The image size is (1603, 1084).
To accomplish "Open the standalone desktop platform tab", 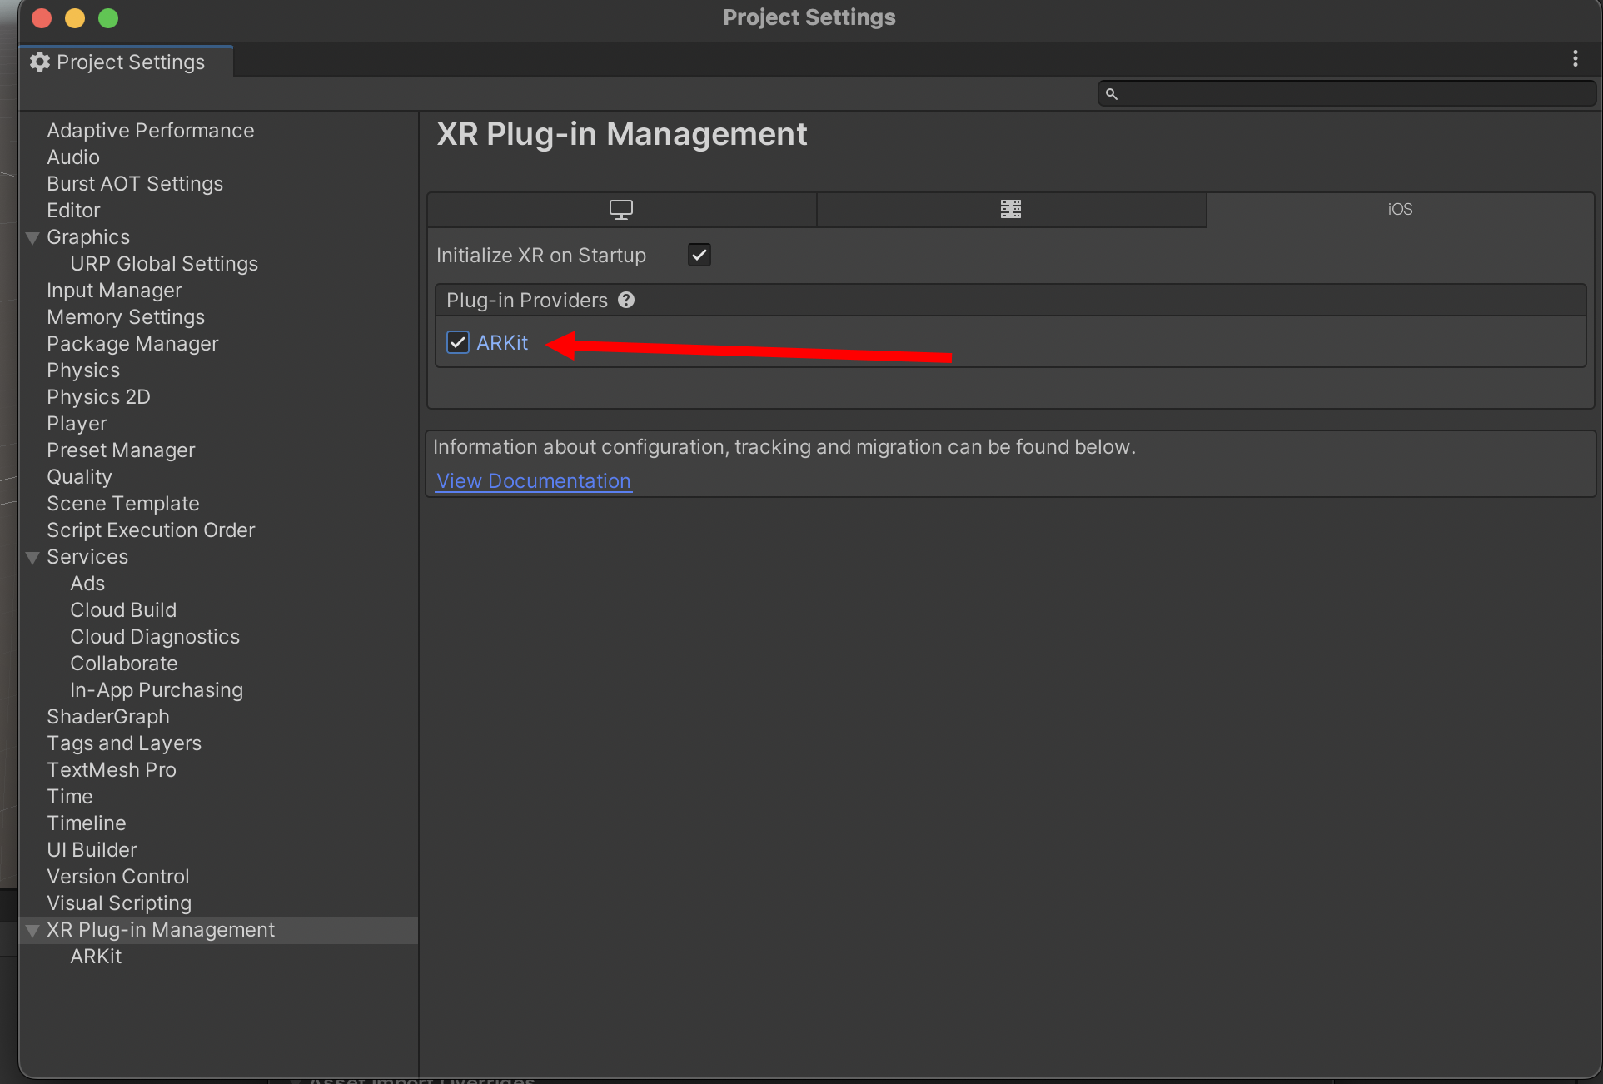I will 621,210.
